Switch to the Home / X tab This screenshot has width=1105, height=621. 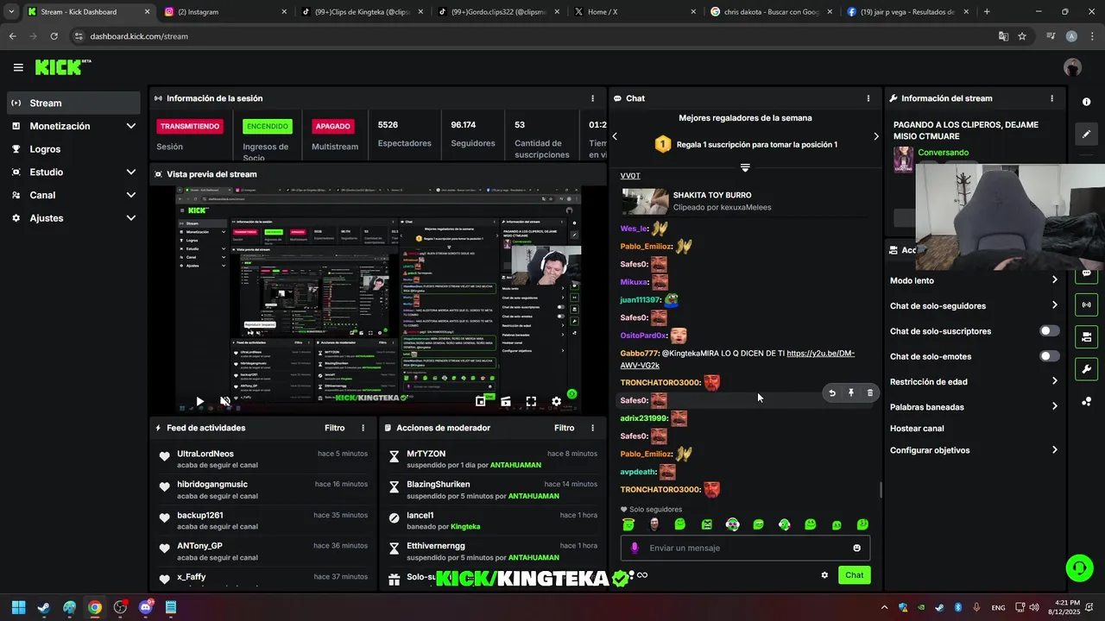635,12
